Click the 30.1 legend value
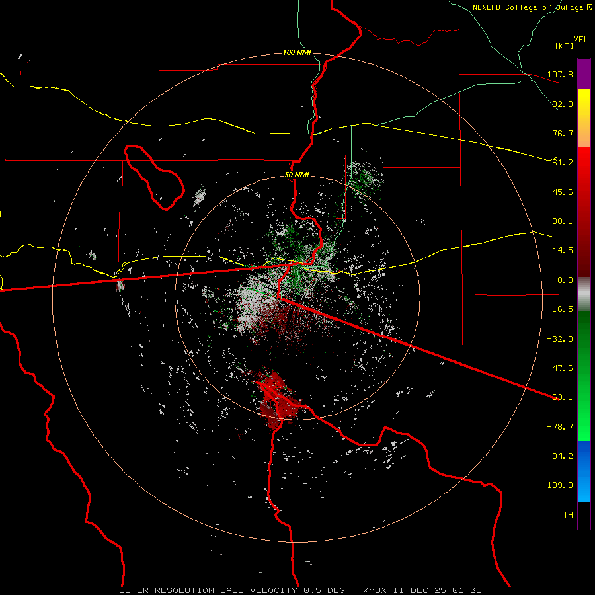The height and width of the screenshot is (595, 595). click(563, 221)
